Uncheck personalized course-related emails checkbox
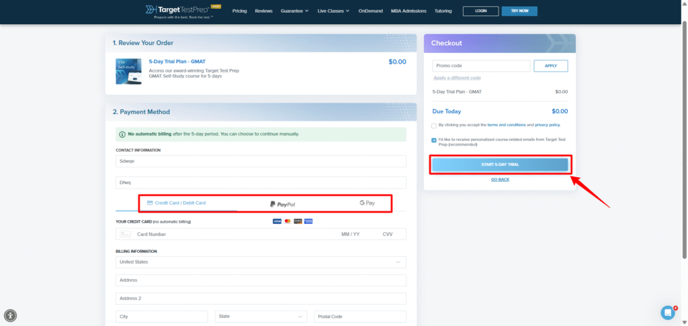688x326 pixels. [x=434, y=140]
